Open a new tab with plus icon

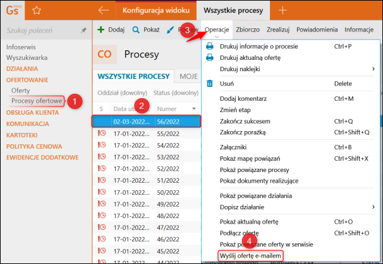point(283,10)
